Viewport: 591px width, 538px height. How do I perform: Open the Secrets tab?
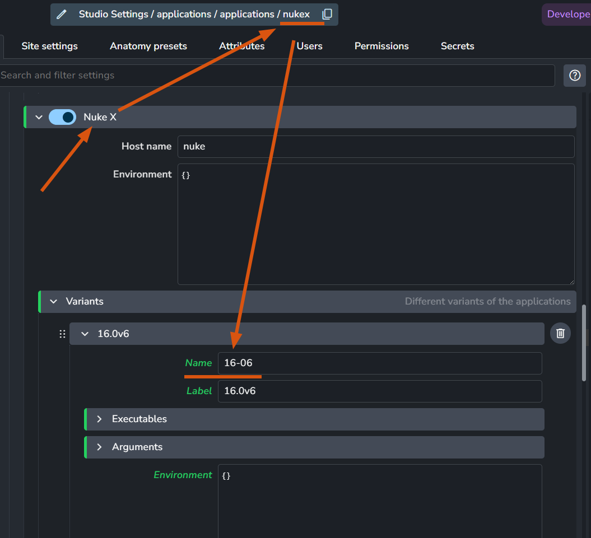click(x=457, y=46)
